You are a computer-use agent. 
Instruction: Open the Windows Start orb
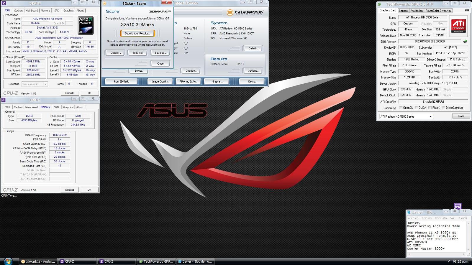pos(8,261)
